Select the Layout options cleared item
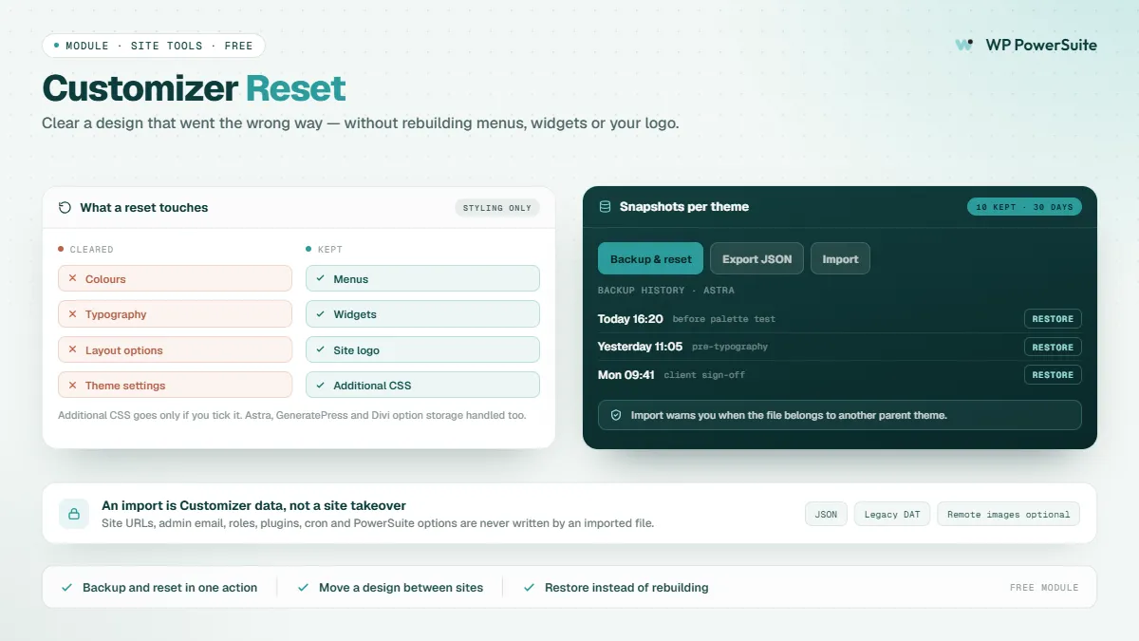1139x641 pixels. (x=175, y=349)
